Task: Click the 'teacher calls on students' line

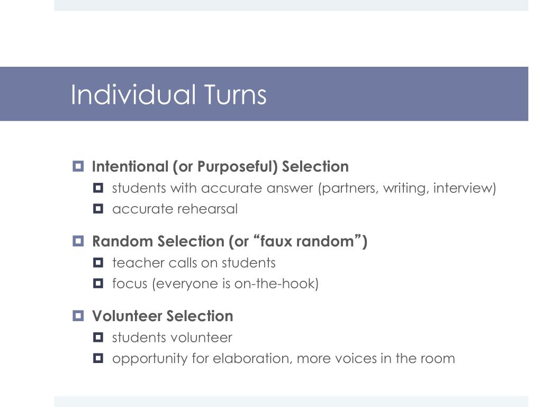Action: coord(194,263)
